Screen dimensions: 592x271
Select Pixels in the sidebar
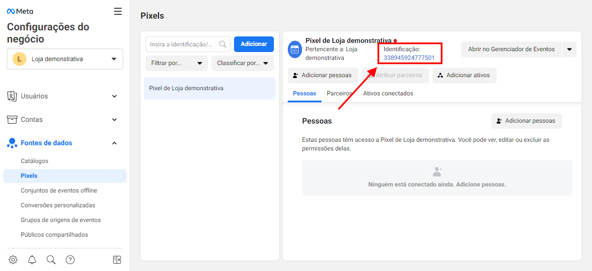click(65, 176)
